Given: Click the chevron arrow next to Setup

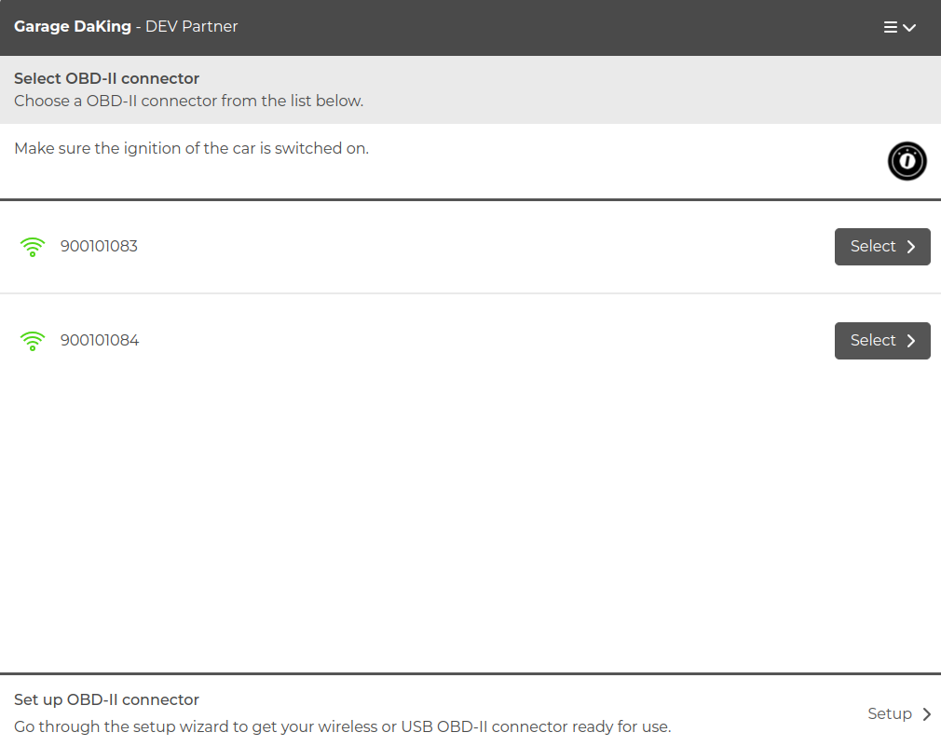Looking at the screenshot, I should pyautogui.click(x=926, y=714).
